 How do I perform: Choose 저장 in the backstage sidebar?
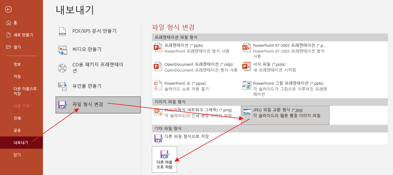click(x=21, y=76)
